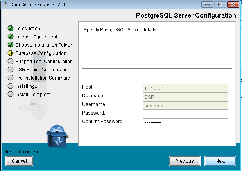
Task: Click gray circle beside Support Tool Configuration
Action: [11, 61]
